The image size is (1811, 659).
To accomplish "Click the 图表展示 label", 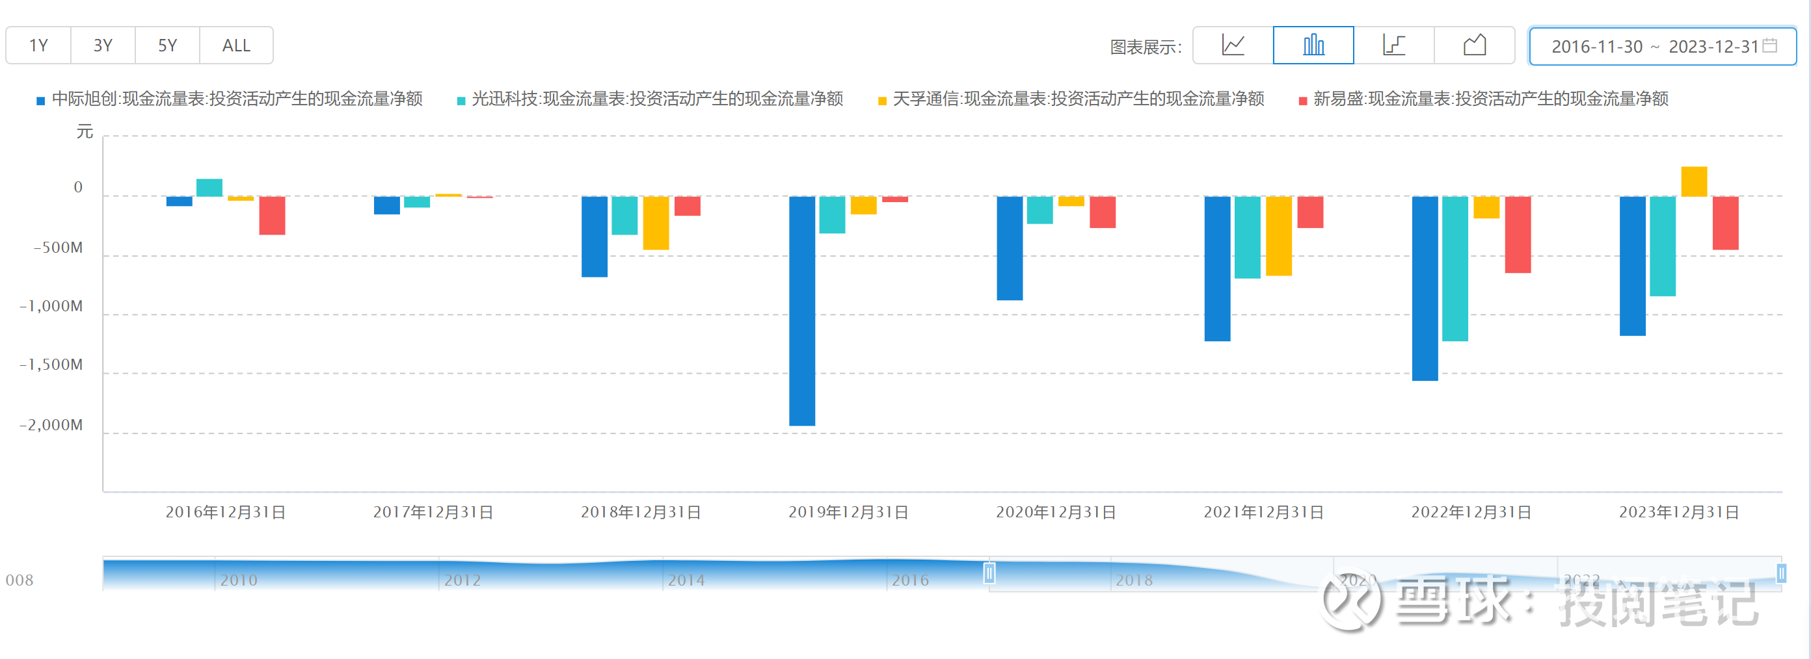I will (x=1146, y=47).
